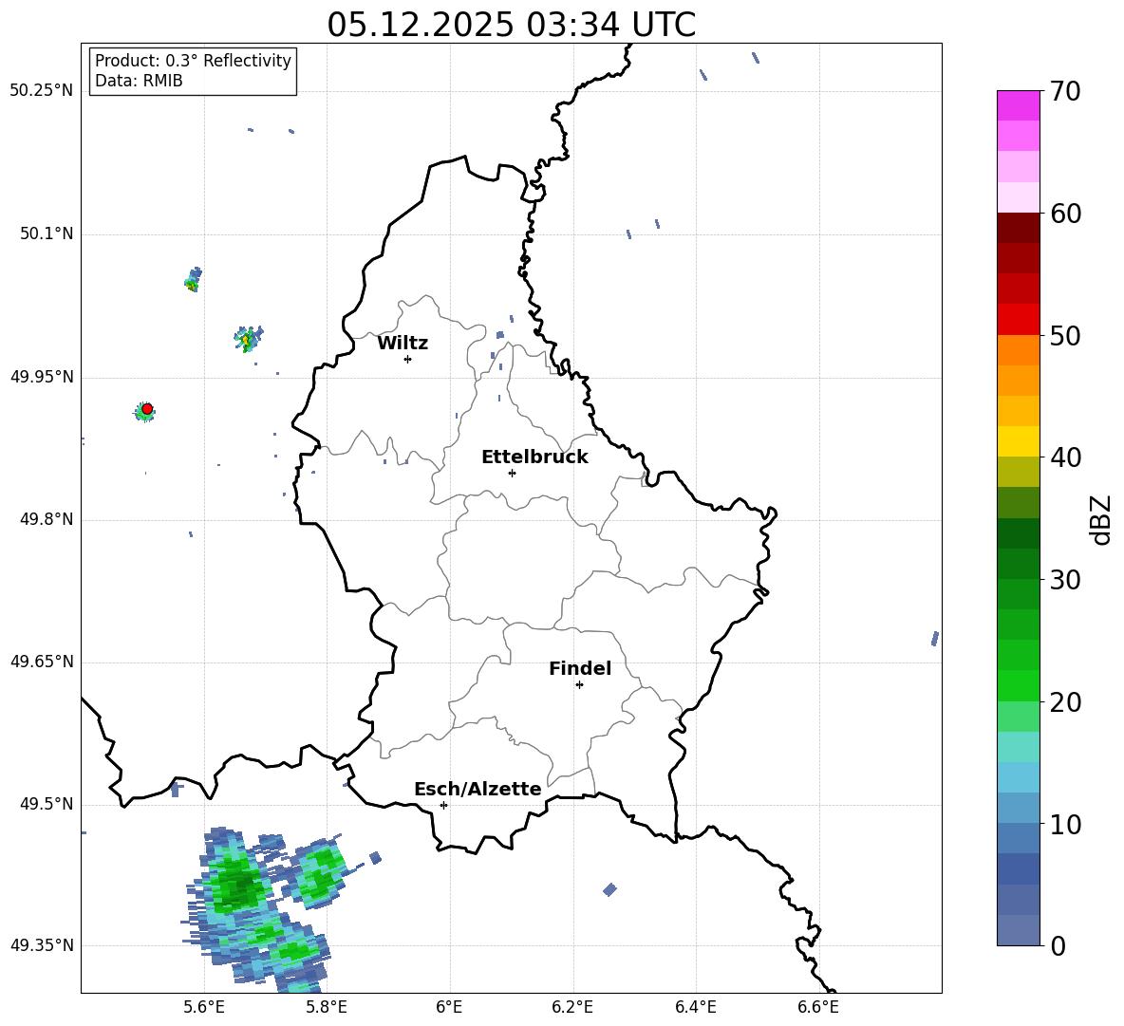Image resolution: width=1124 pixels, height=1026 pixels.
Task: Click the colorbar 0 tick label
Action: [1058, 945]
